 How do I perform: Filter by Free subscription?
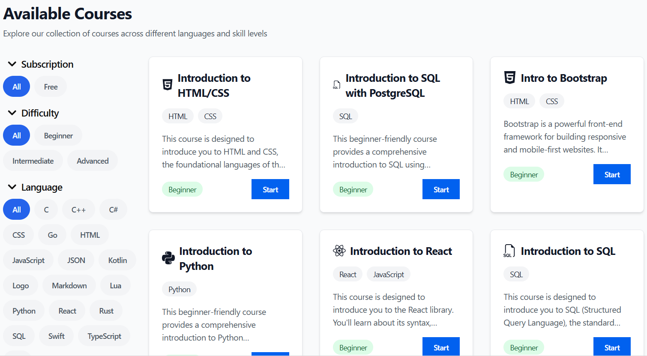tap(51, 87)
